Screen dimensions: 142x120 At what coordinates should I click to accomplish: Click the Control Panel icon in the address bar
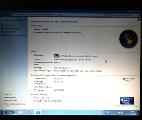point(11,15)
